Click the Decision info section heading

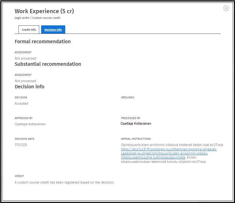(29, 86)
